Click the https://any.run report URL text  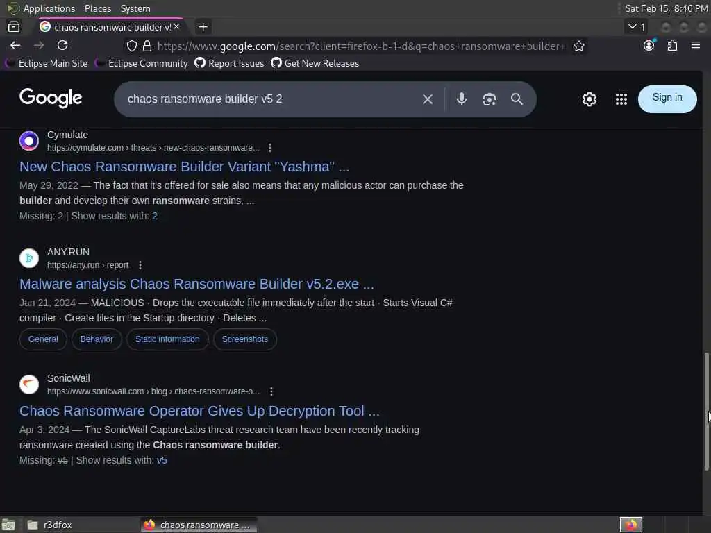[87, 265]
